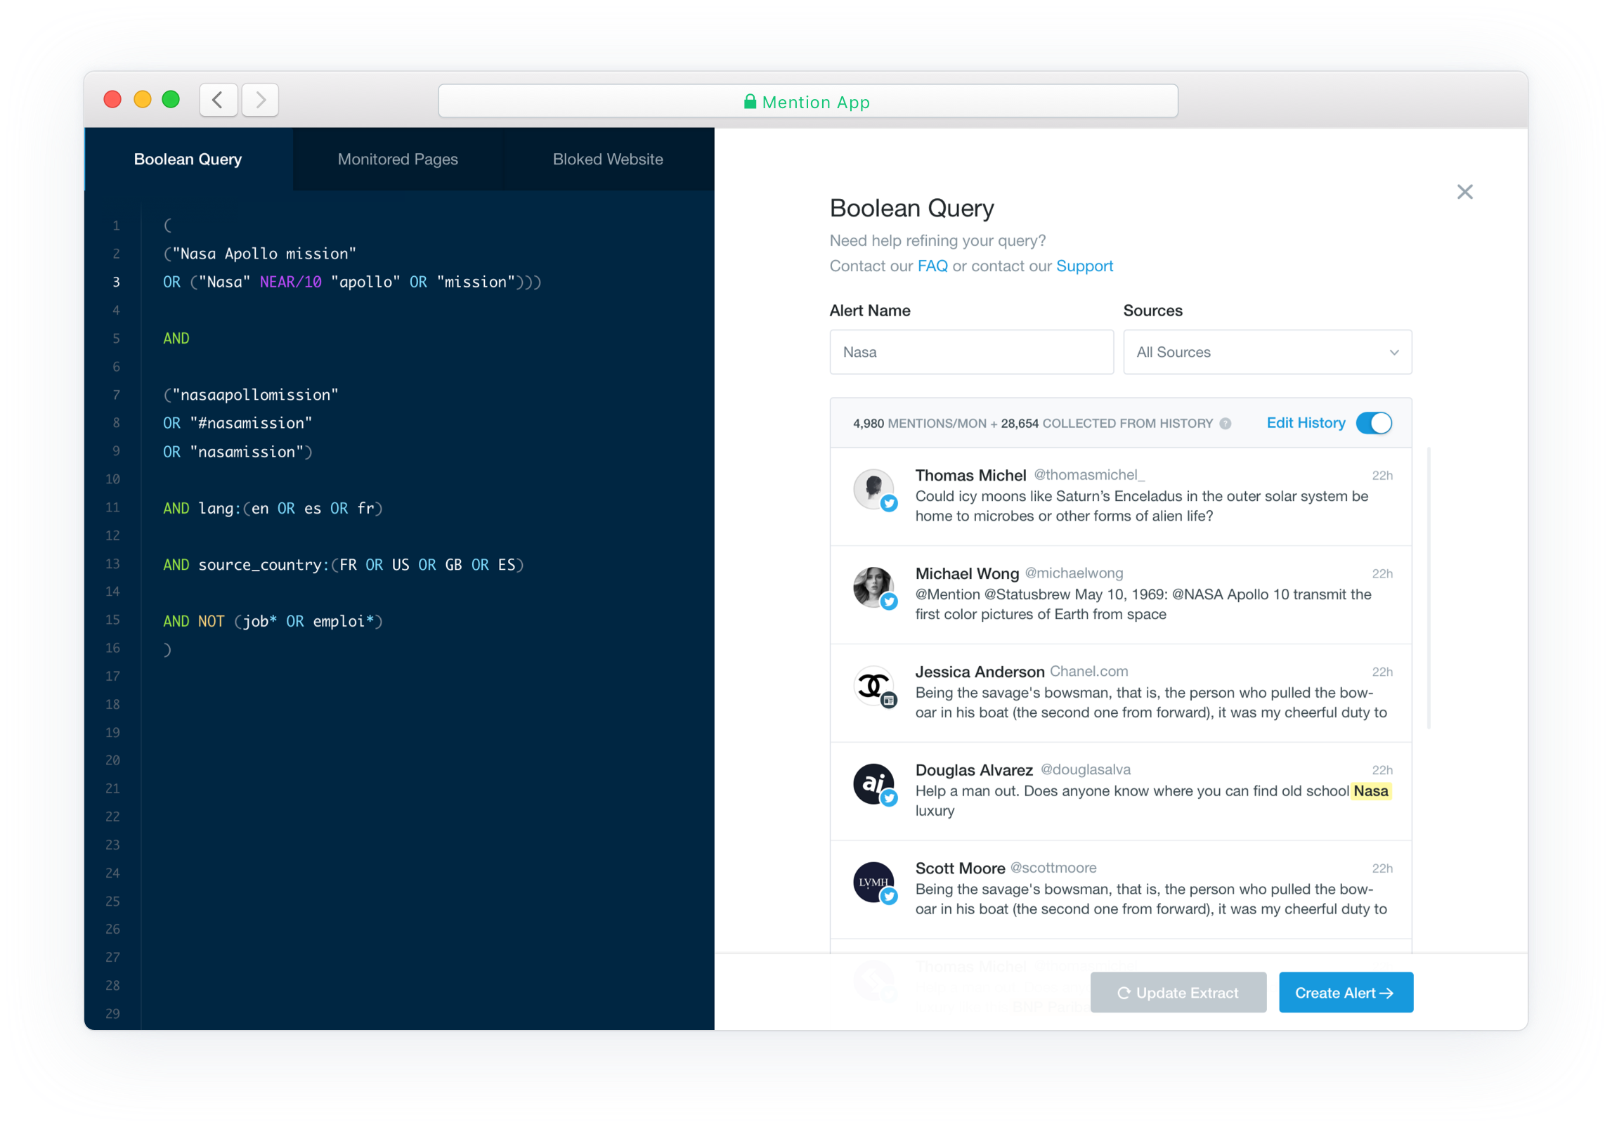Click the Create Alert button
This screenshot has height=1127, width=1612.
point(1345,992)
